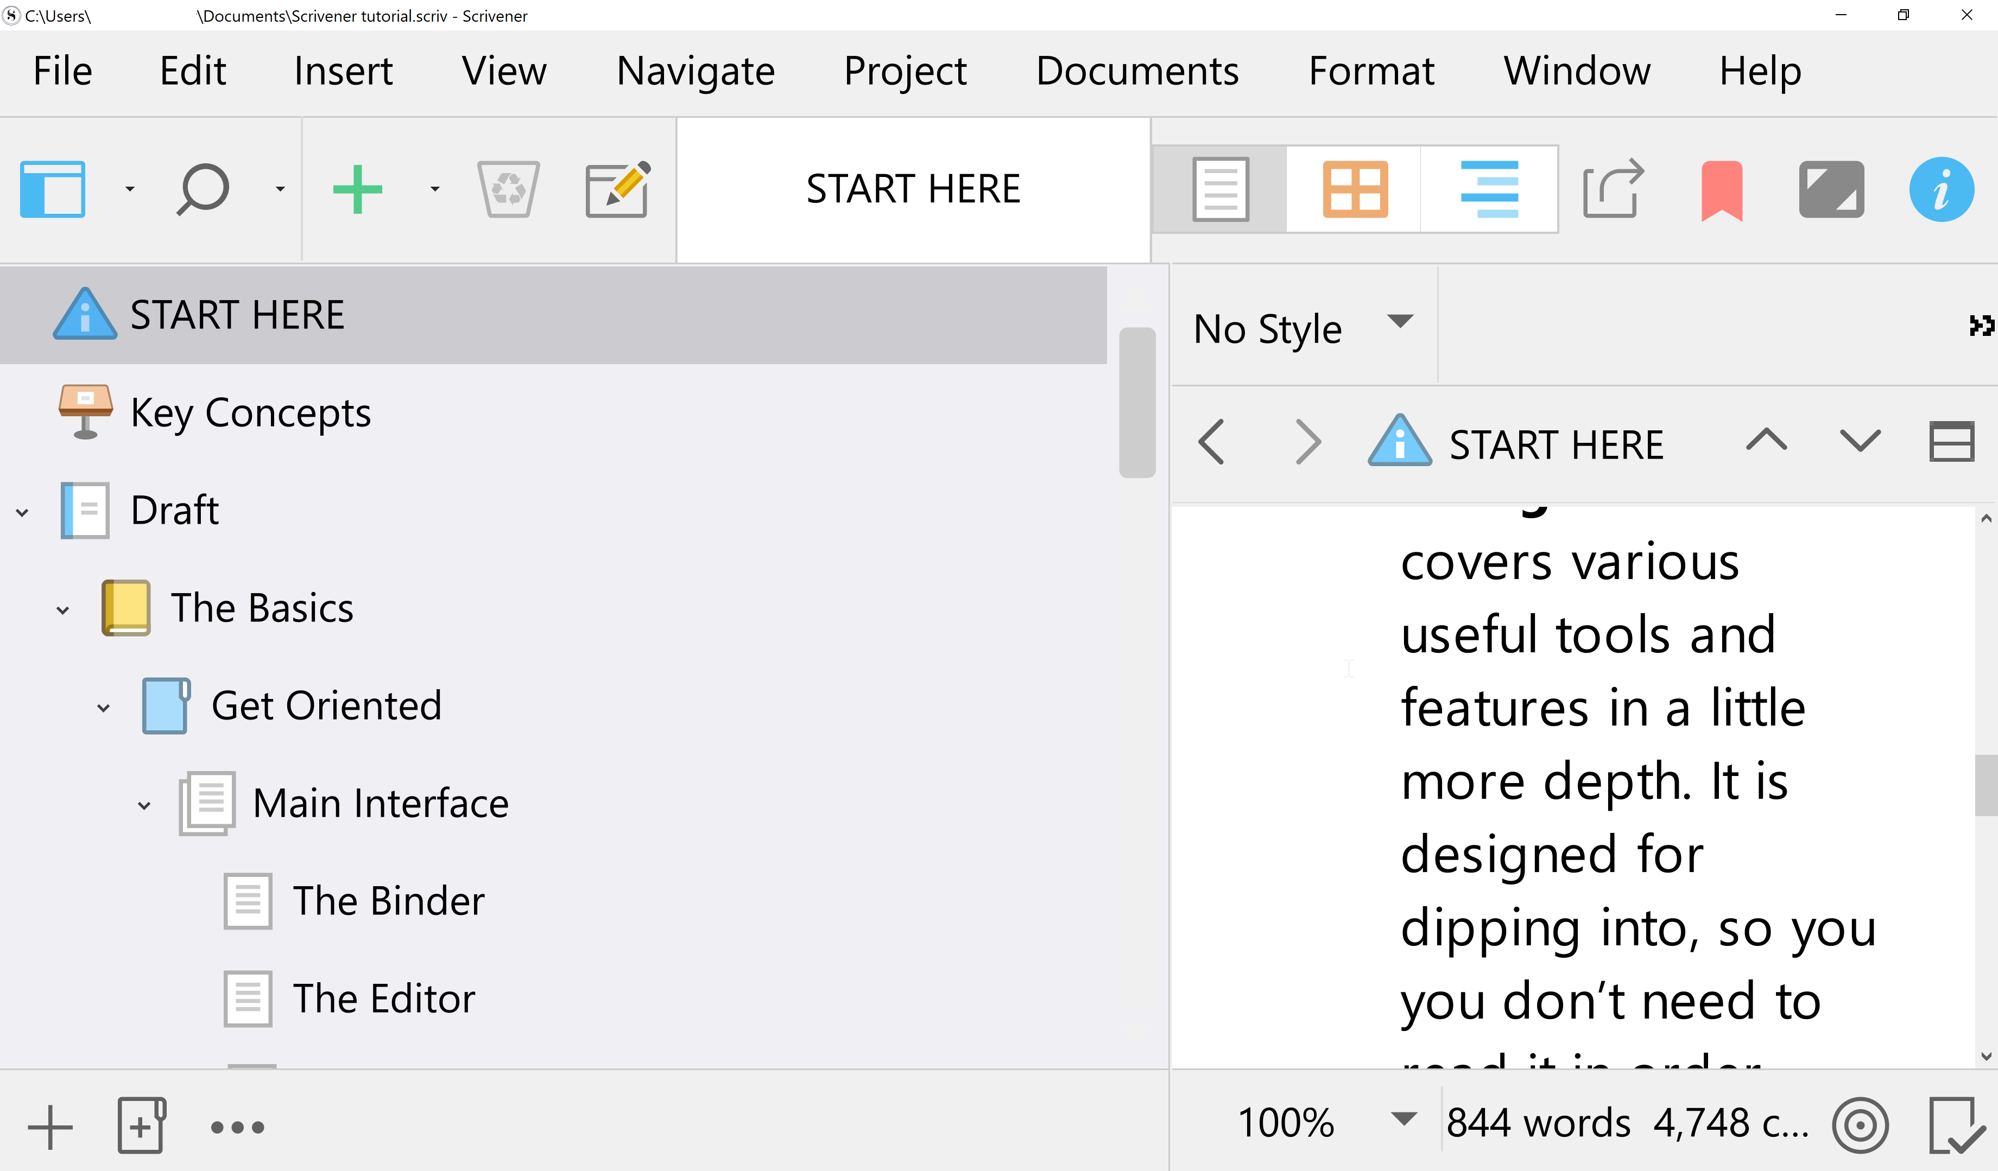Go to previous document up arrow
This screenshot has height=1171, width=1998.
[1767, 440]
